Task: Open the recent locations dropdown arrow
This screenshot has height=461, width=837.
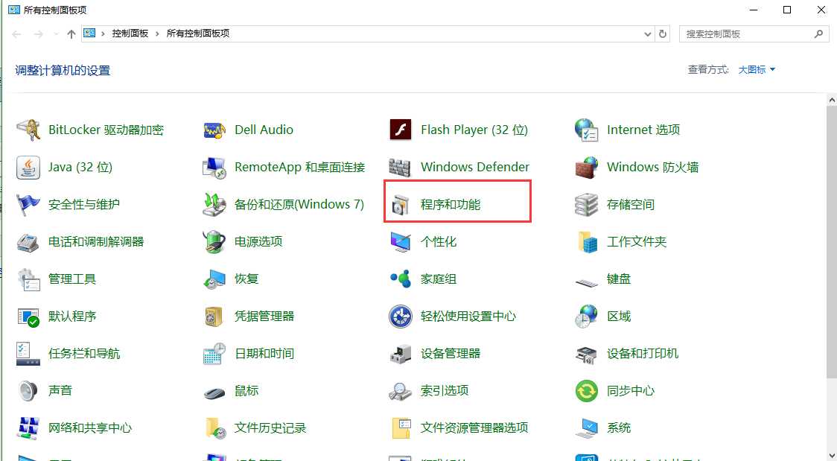Action: click(56, 34)
